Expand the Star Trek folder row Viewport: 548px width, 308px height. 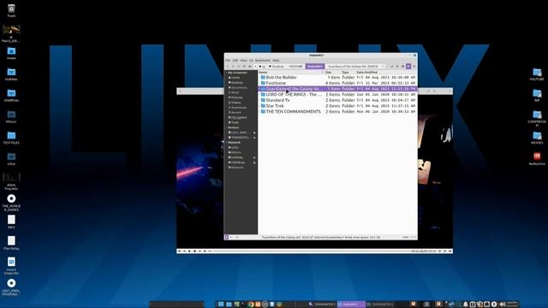(x=259, y=106)
